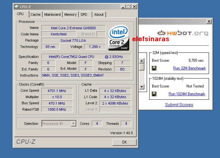Click the Submit Scores link
Screen dimensions: 220x158
coord(179,105)
